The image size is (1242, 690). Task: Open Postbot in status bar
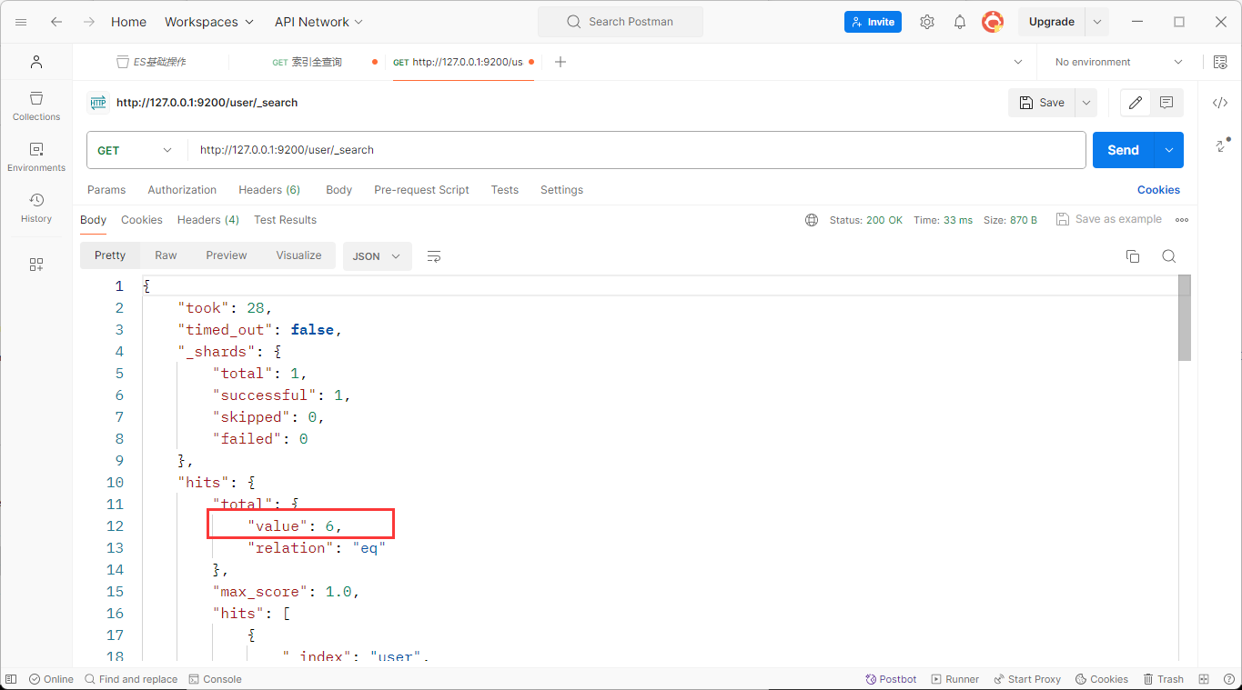(891, 679)
